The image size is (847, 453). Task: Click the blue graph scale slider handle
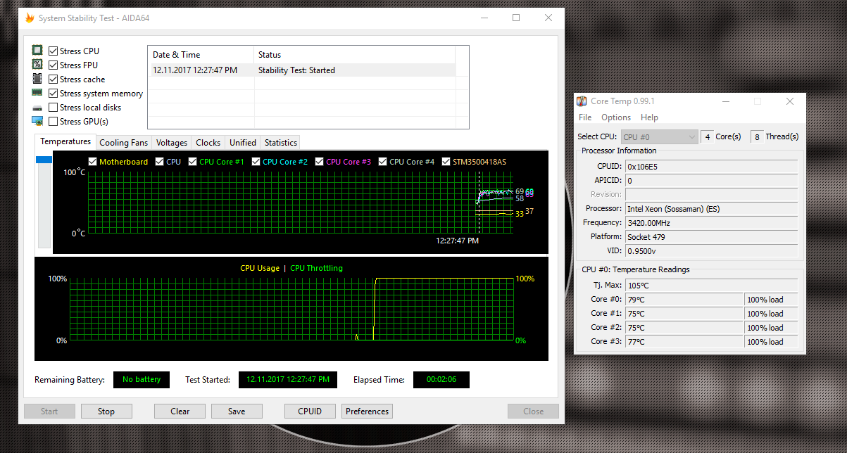pyautogui.click(x=44, y=160)
